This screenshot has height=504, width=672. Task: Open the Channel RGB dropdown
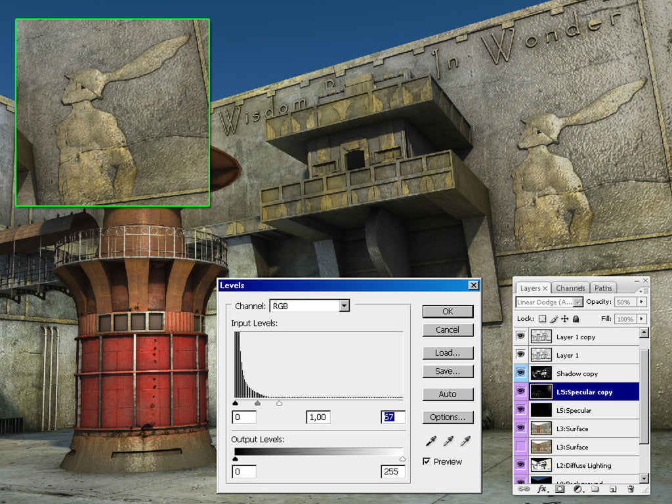tap(344, 306)
